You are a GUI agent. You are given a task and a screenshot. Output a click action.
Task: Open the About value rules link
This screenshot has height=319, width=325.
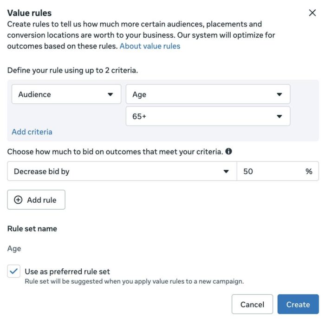tap(150, 46)
